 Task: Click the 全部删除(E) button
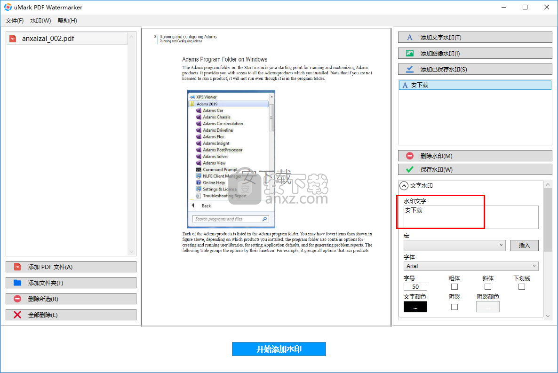71,315
